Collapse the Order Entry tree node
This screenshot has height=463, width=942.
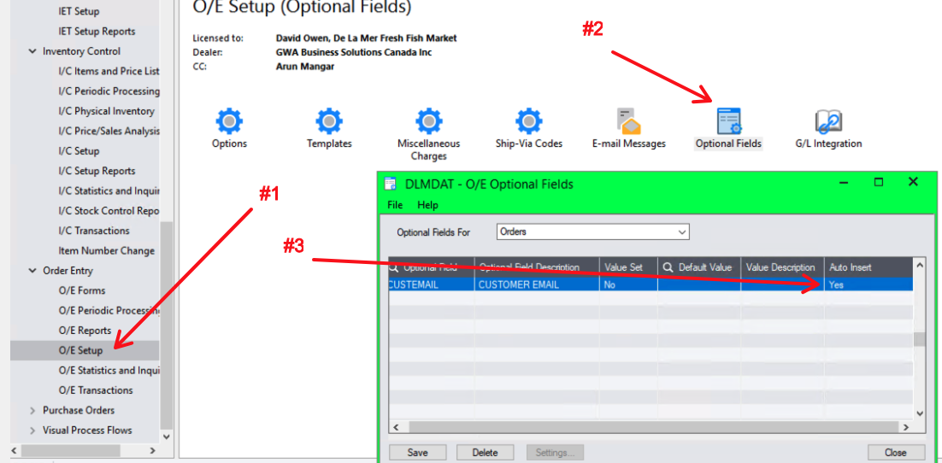(x=32, y=271)
